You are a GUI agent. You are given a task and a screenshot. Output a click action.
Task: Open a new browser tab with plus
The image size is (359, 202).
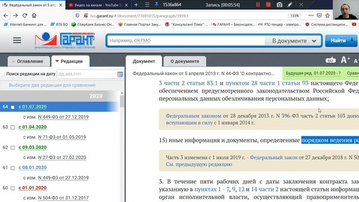click(x=136, y=4)
